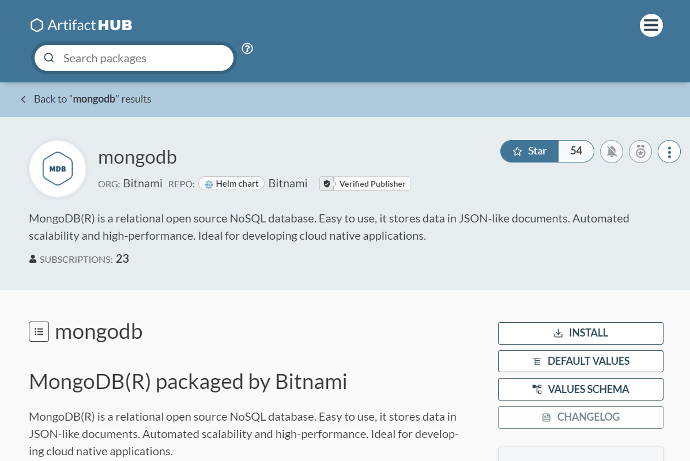Viewport: 690px width, 461px height.
Task: Open VALUES SCHEMA
Action: pos(580,390)
